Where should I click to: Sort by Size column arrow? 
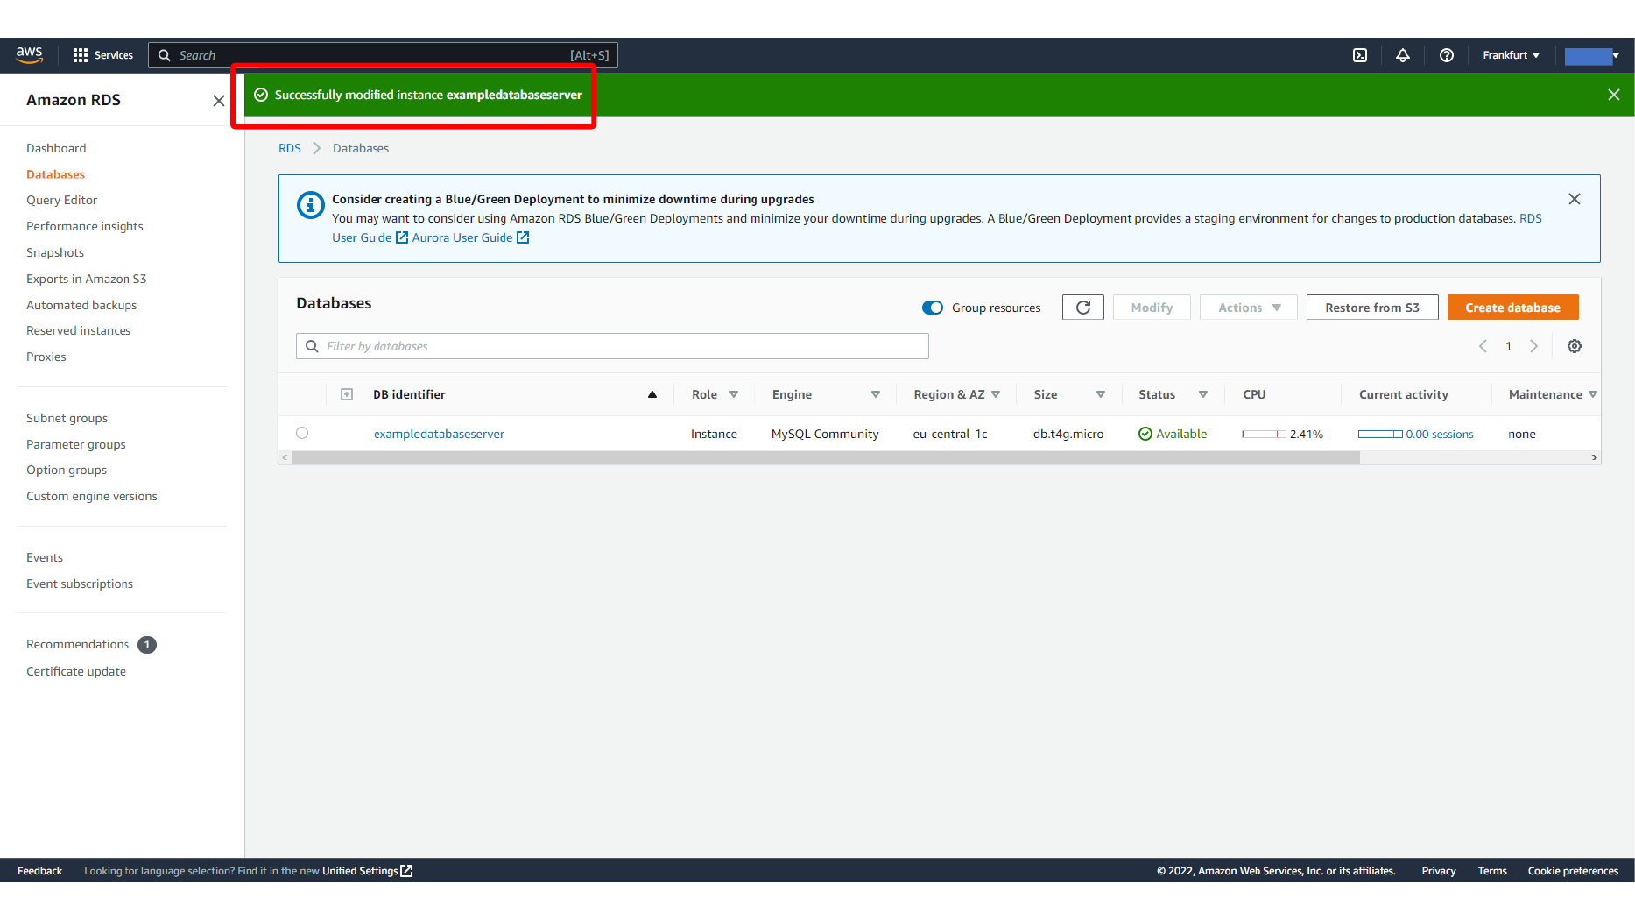pos(1100,394)
